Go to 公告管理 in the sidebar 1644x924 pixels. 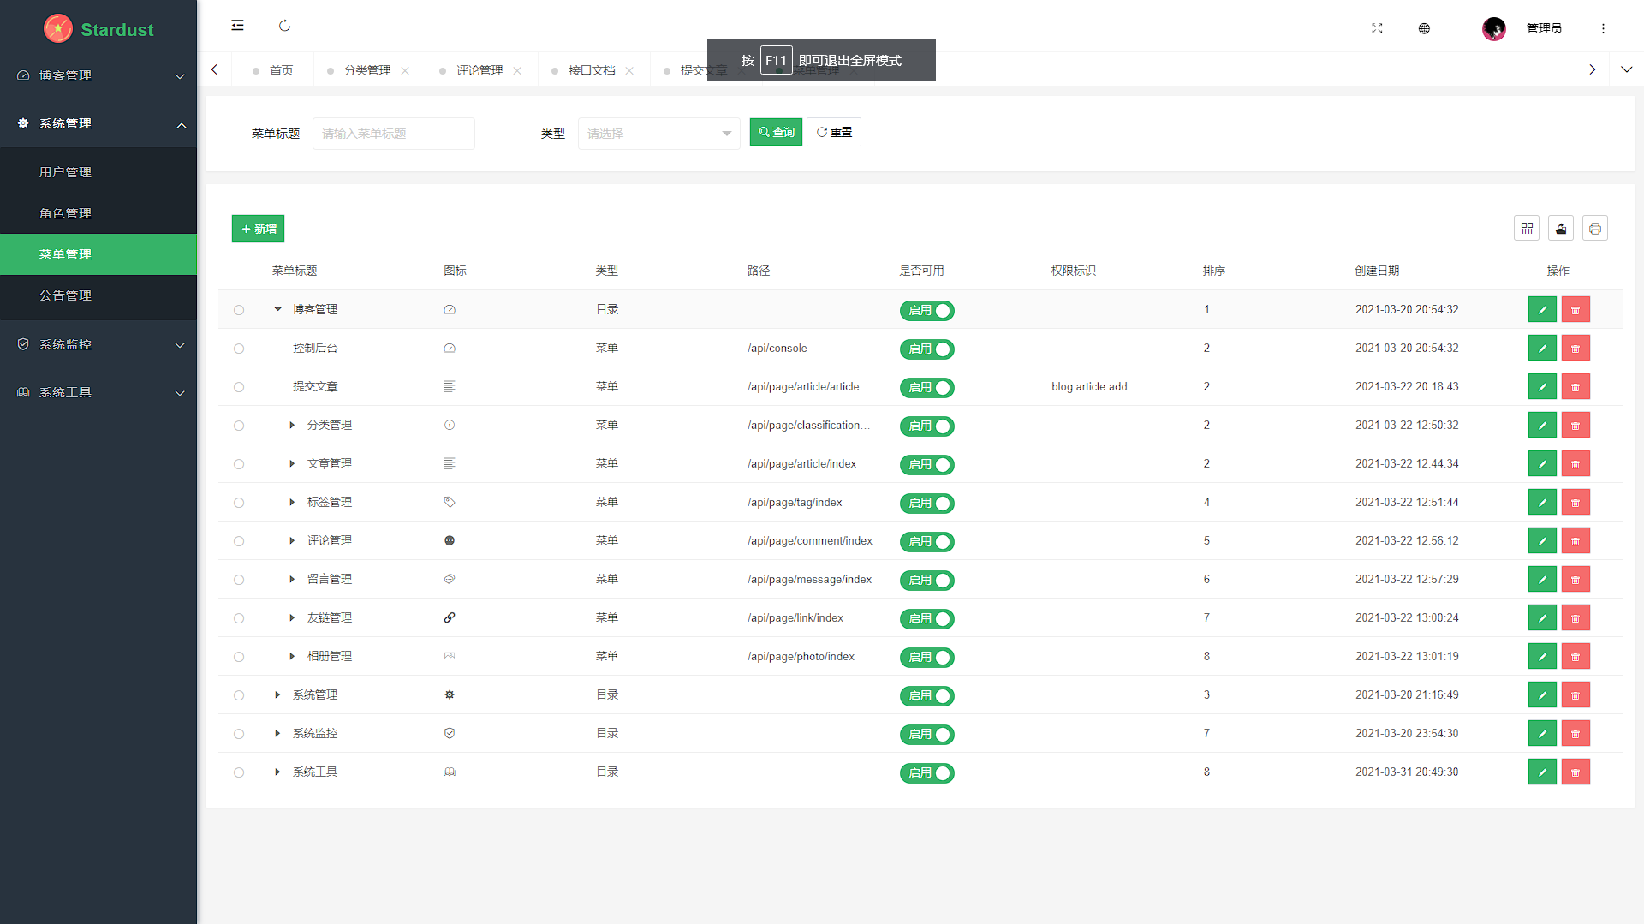click(x=98, y=295)
